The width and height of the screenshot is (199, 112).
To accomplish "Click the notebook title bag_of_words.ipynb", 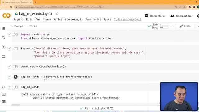I will tap(35, 14).
